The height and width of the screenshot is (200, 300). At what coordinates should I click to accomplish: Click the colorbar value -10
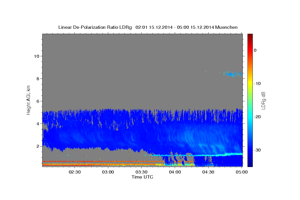[257, 83]
